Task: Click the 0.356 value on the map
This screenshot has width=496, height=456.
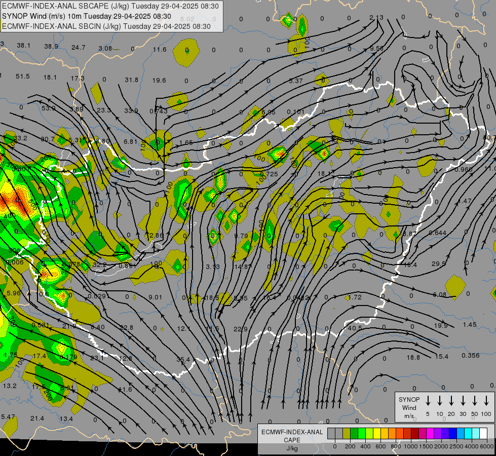Action: tap(471, 355)
